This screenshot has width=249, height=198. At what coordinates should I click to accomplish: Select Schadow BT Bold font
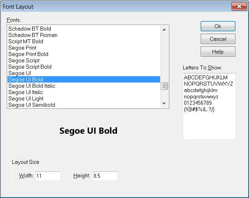click(30, 29)
